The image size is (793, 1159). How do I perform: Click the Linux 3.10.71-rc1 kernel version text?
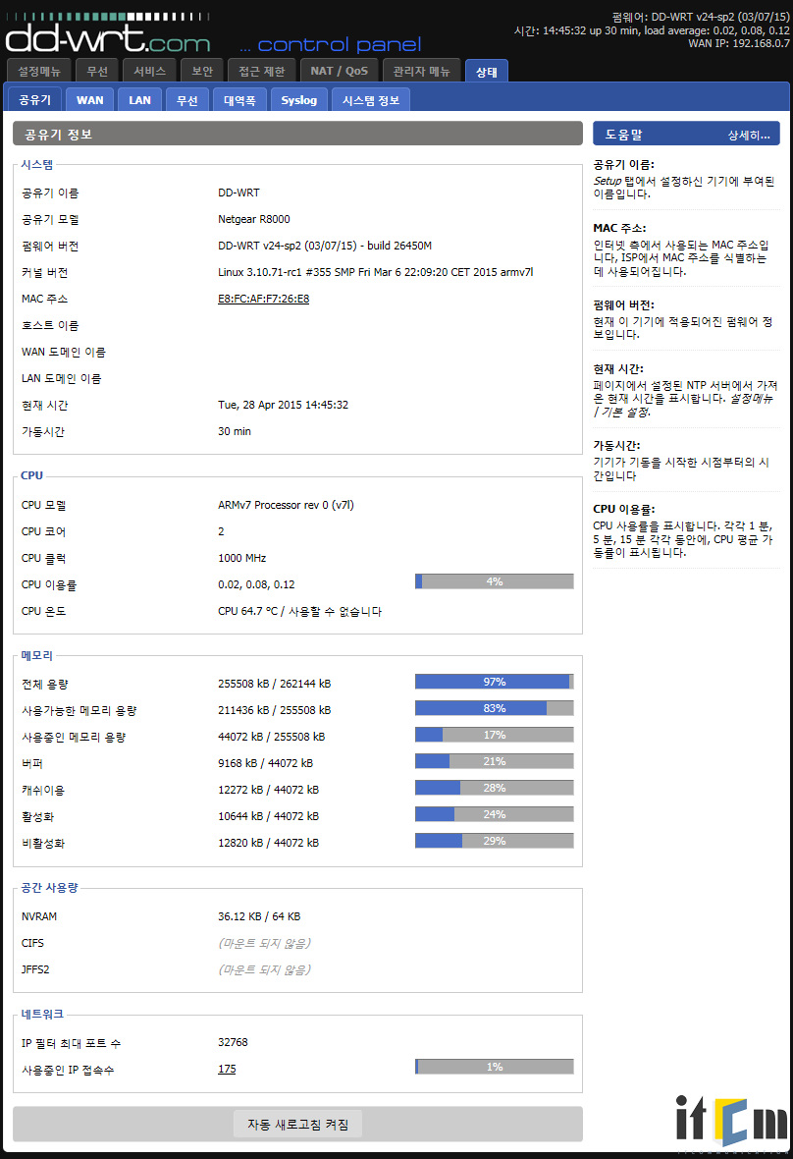coord(375,272)
